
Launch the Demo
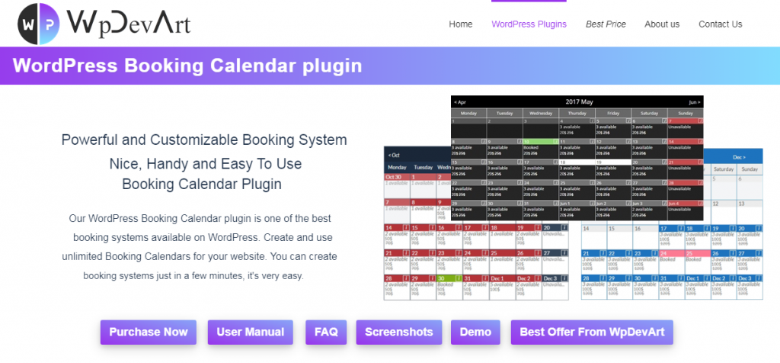pyautogui.click(x=475, y=332)
